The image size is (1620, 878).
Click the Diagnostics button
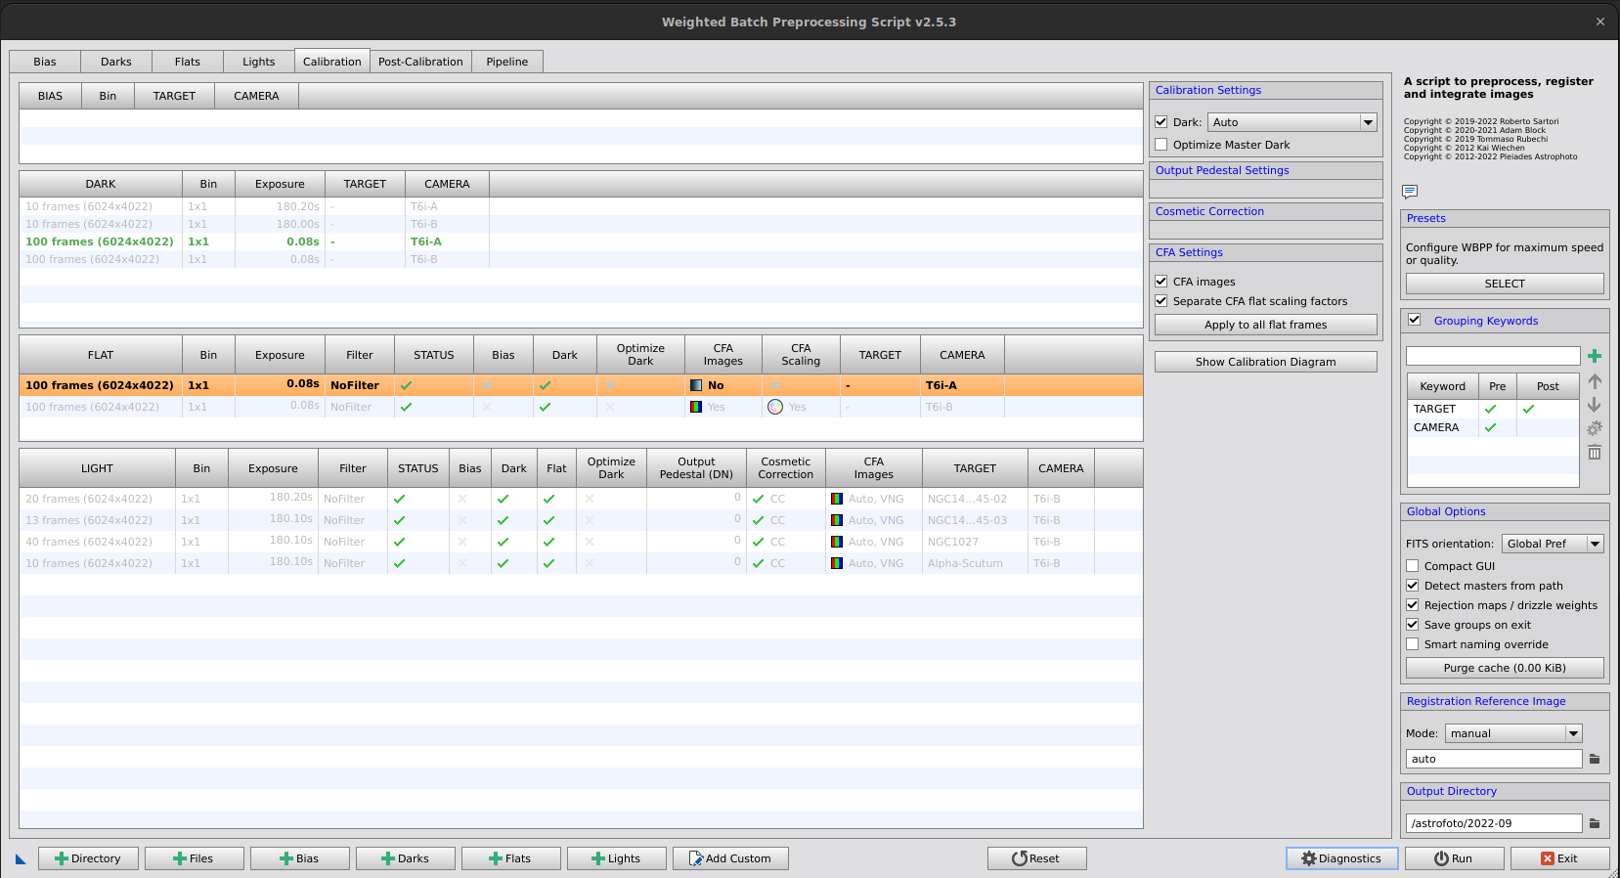point(1341,858)
